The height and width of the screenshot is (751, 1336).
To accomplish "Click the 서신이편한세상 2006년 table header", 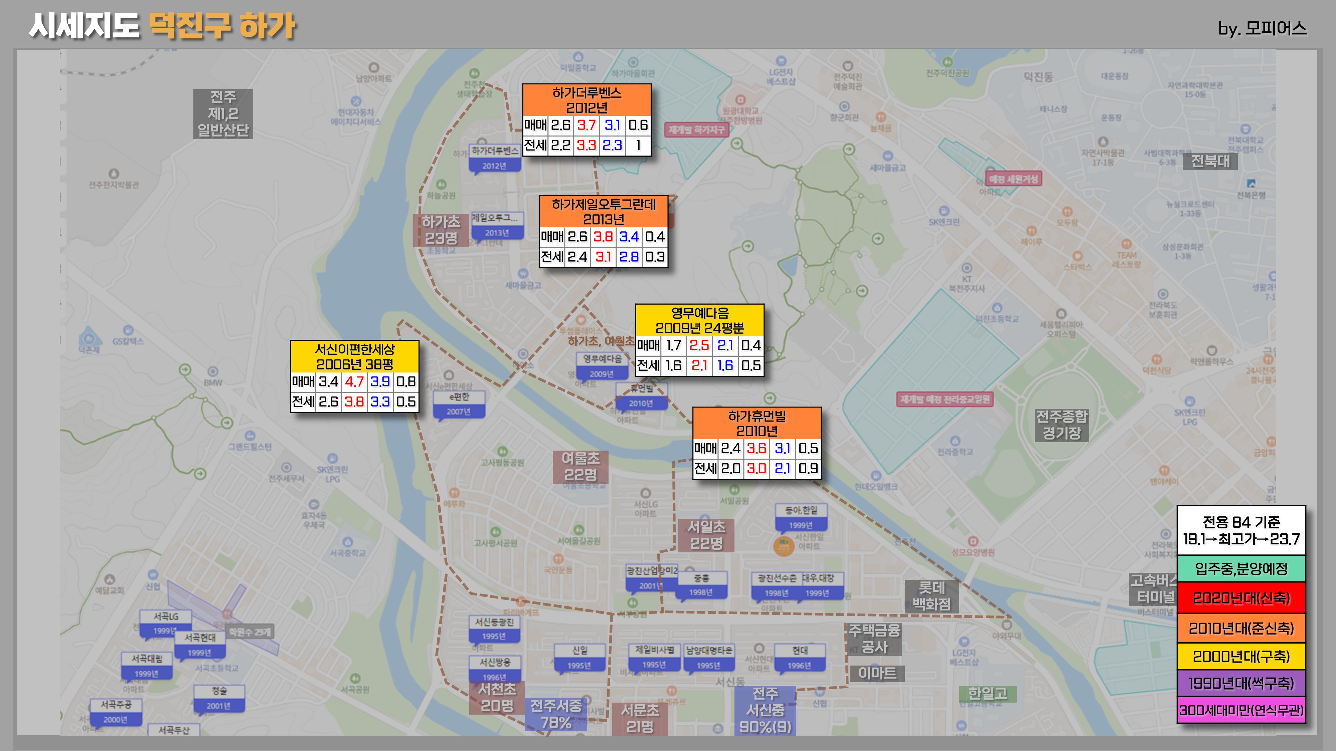I will (x=355, y=356).
